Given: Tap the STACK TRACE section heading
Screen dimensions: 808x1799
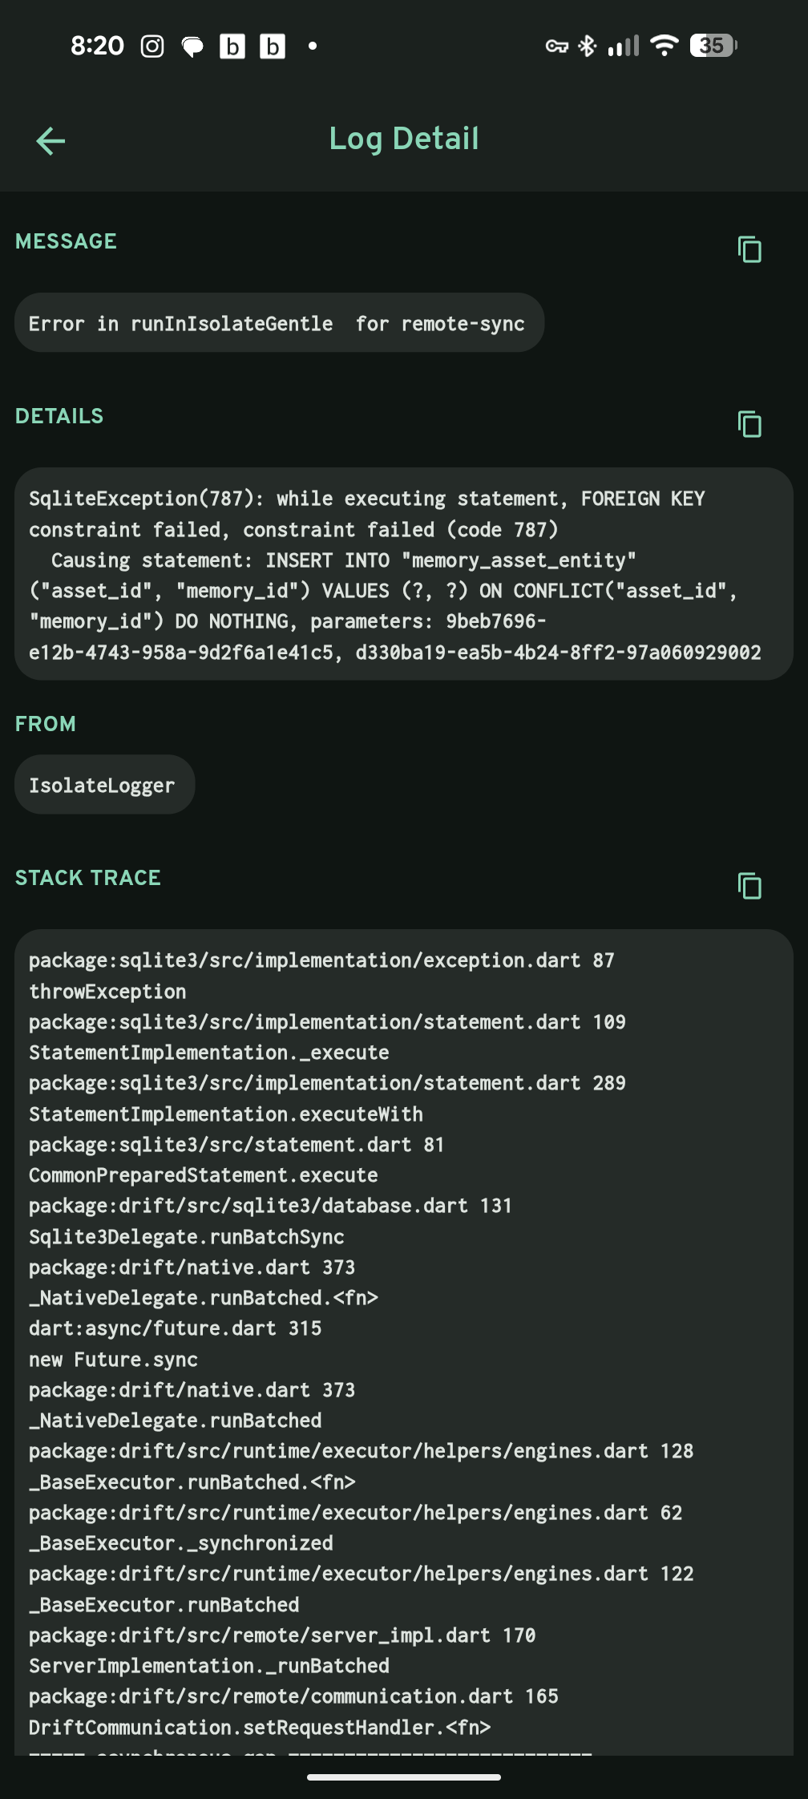Looking at the screenshot, I should [x=88, y=878].
